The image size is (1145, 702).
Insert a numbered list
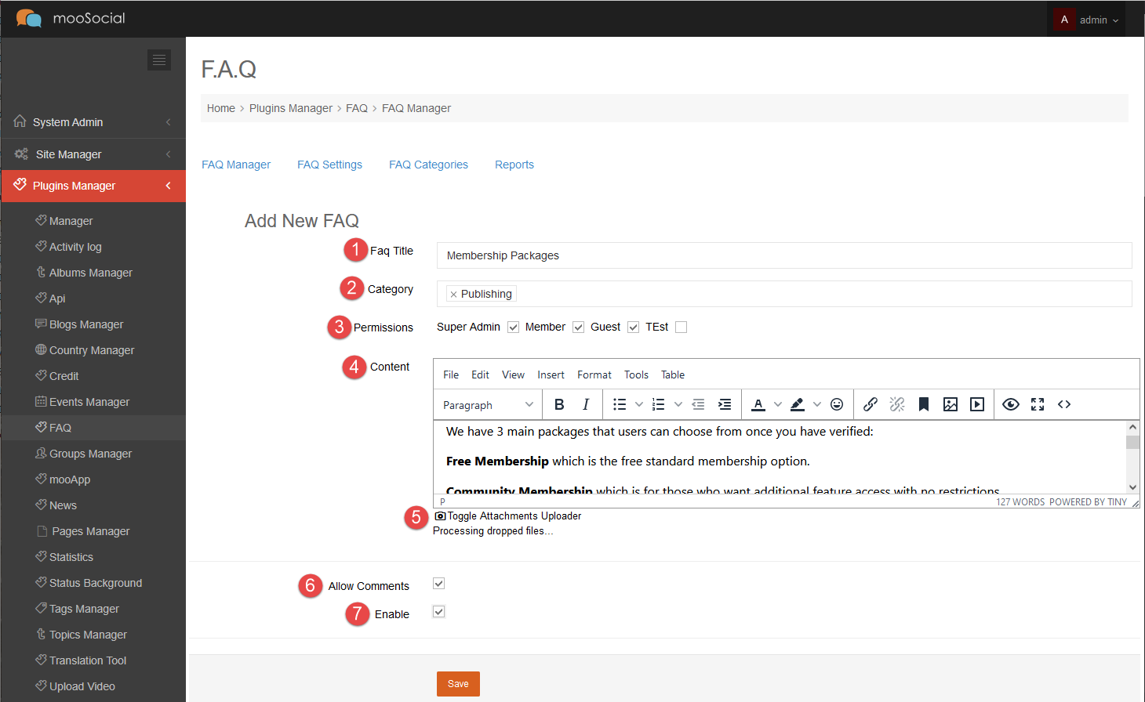pyautogui.click(x=659, y=404)
